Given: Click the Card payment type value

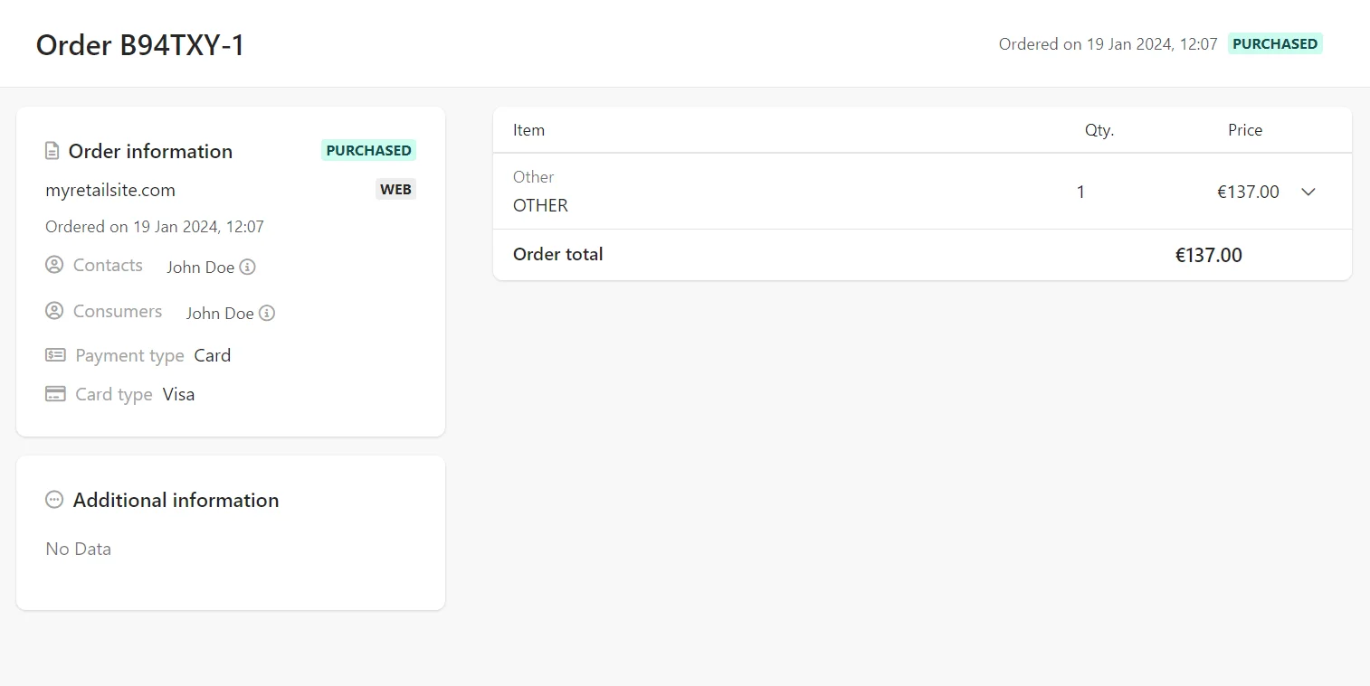Looking at the screenshot, I should click(213, 355).
